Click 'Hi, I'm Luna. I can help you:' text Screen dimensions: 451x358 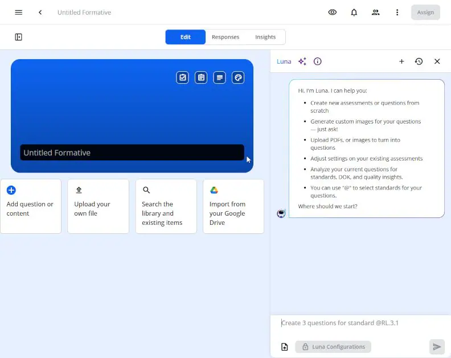[x=333, y=90]
